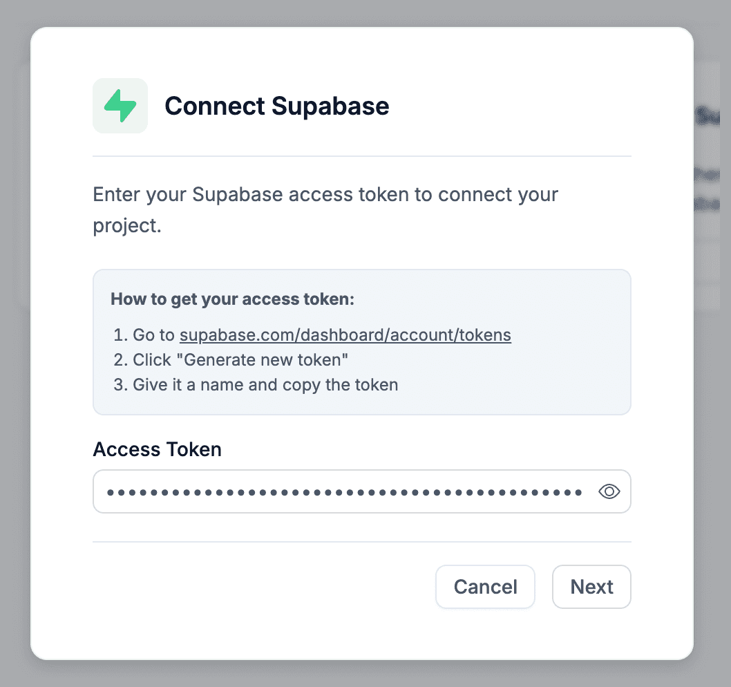Cancel the Supabase connection dialog
Screen dimensions: 731x687
coord(485,586)
